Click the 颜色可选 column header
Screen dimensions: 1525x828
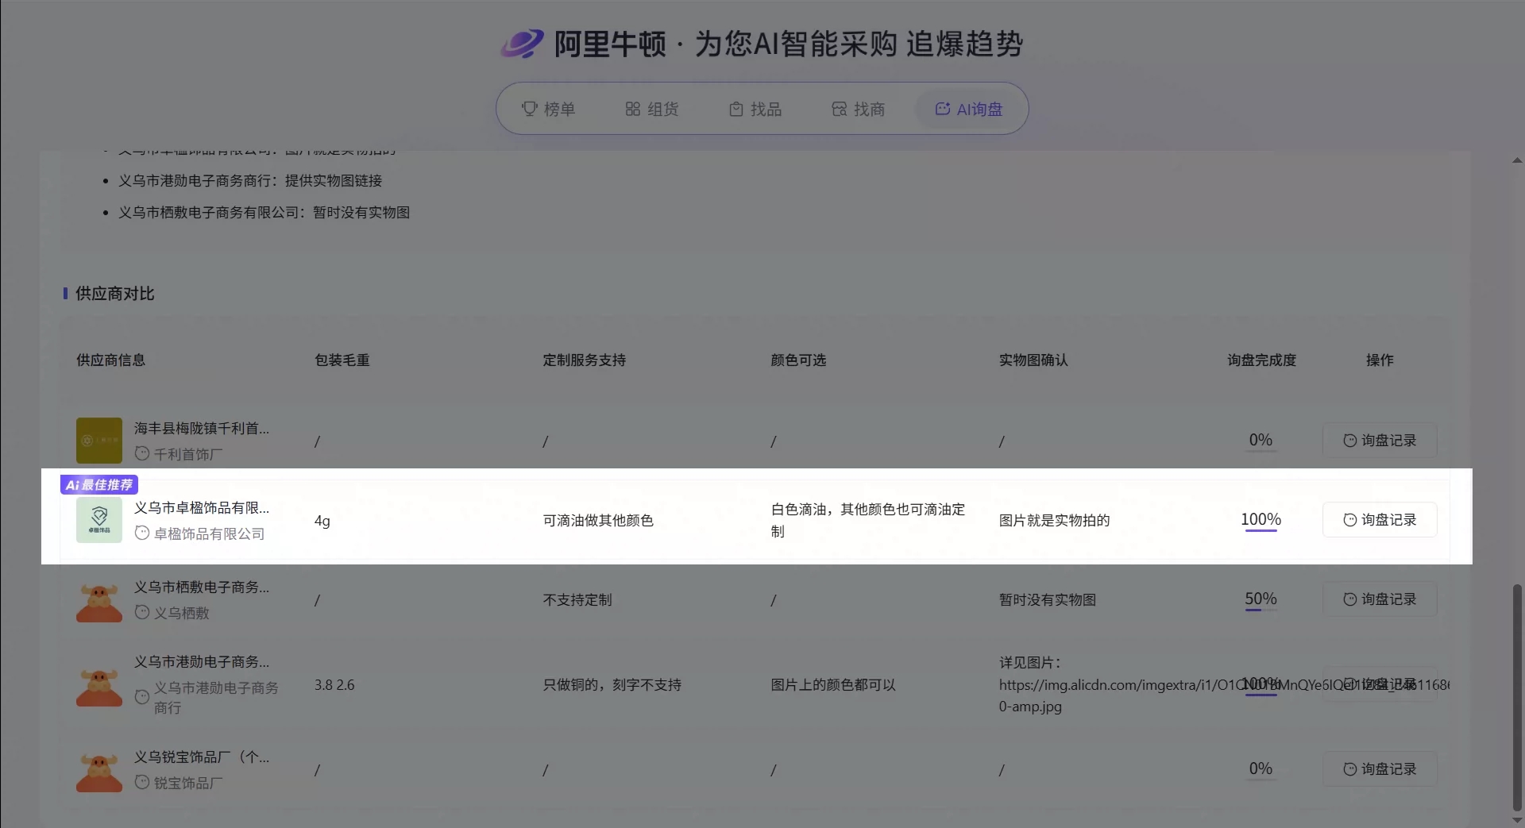(x=798, y=360)
